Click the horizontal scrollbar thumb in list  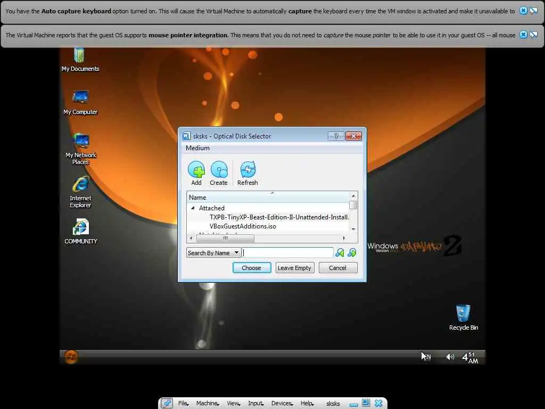(x=225, y=238)
